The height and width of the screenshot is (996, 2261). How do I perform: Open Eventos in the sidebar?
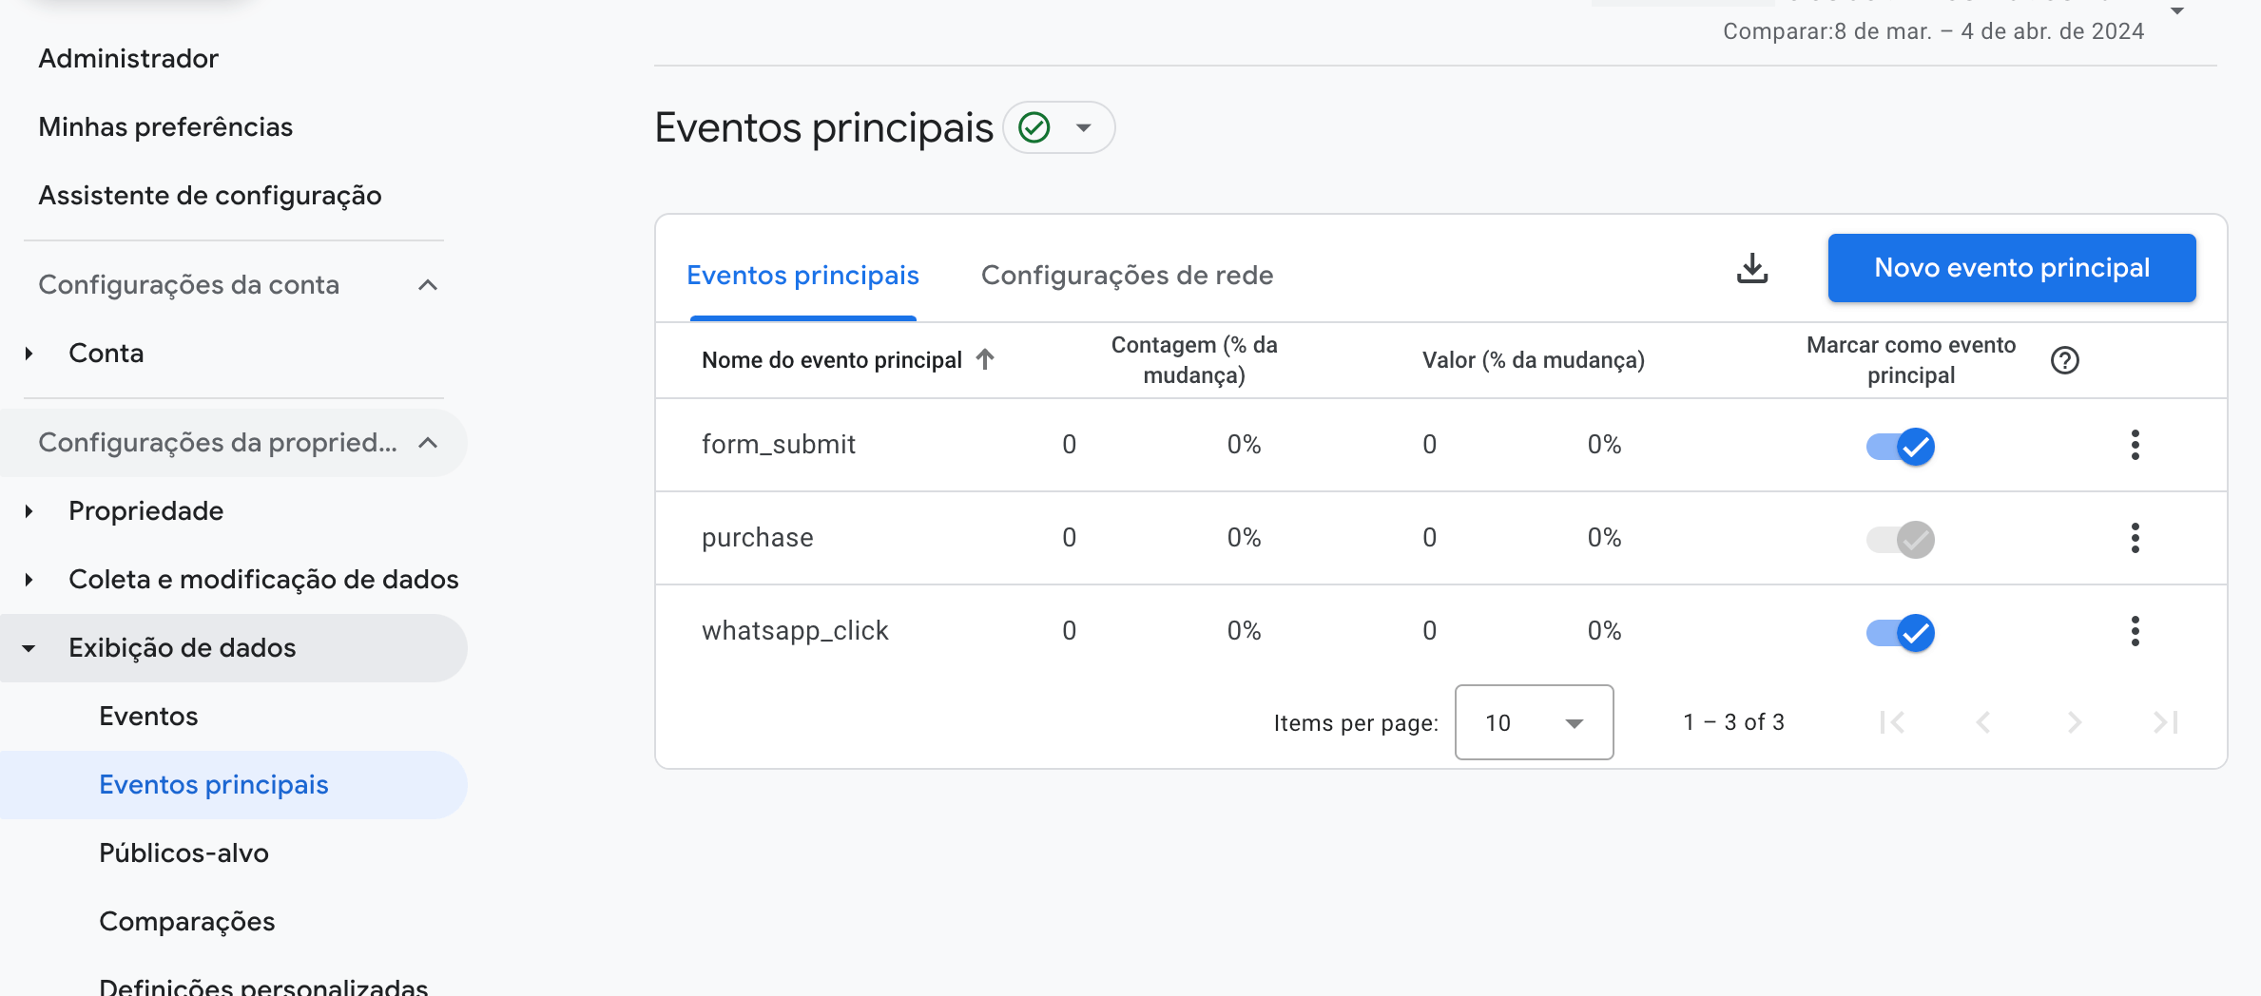coord(148,717)
